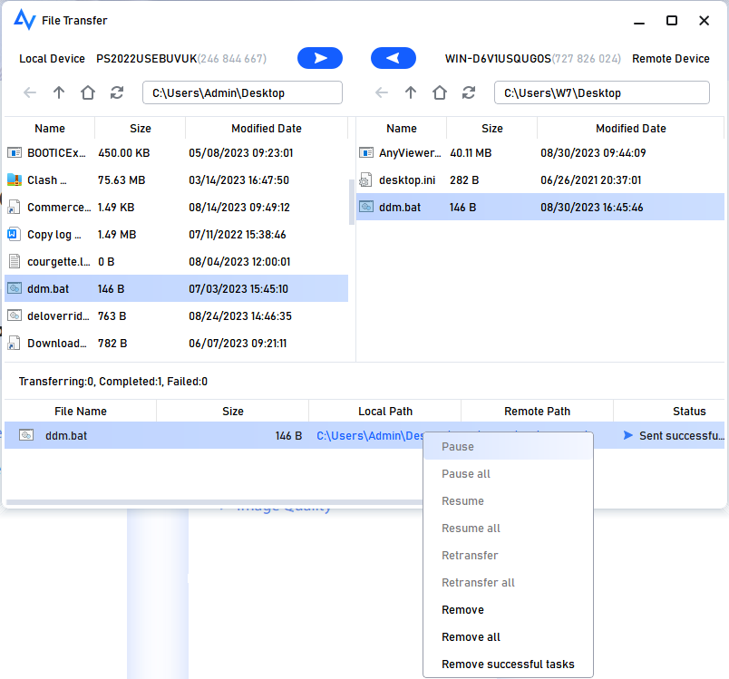The width and height of the screenshot is (729, 679).
Task: Go to remote device home folder
Action: click(x=440, y=93)
